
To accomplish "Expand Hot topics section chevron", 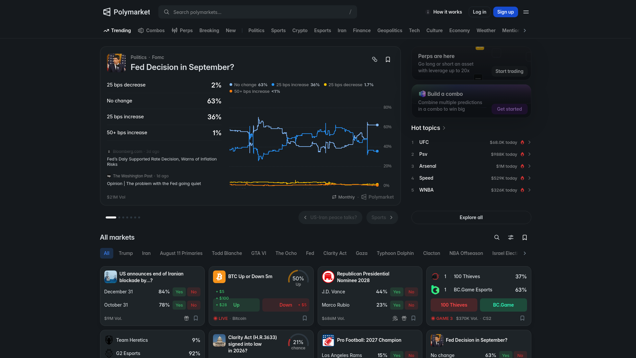I will [x=444, y=128].
